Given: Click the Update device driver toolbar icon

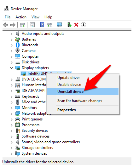Looking at the screenshot, I should (69, 25).
